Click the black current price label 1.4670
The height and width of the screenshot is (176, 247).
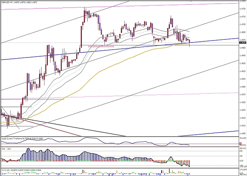243,43
